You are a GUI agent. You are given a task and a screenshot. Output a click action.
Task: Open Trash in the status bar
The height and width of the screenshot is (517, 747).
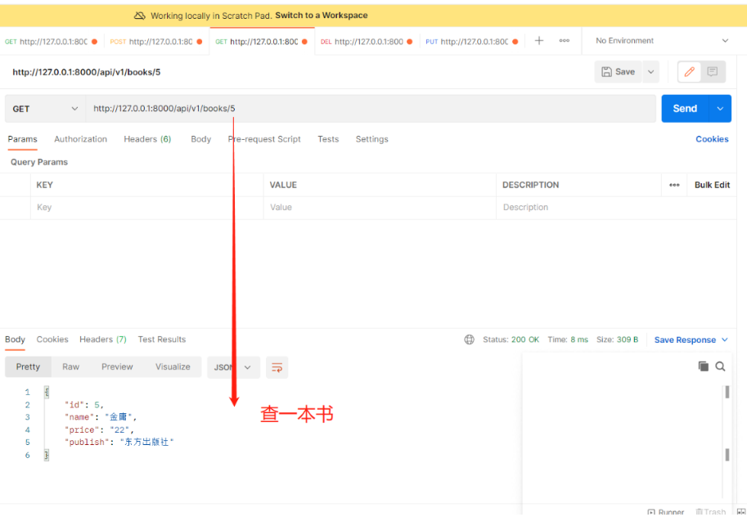(710, 512)
